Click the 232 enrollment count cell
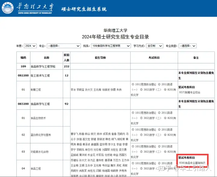This screenshot has height=177, width=217. coord(67,67)
